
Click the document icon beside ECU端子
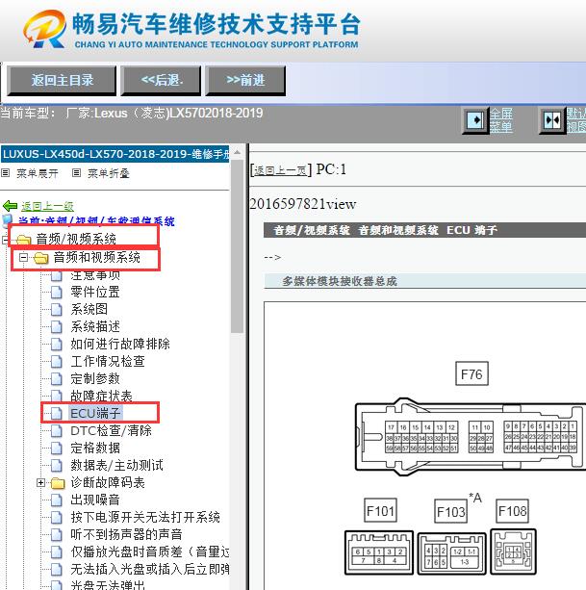click(x=57, y=413)
